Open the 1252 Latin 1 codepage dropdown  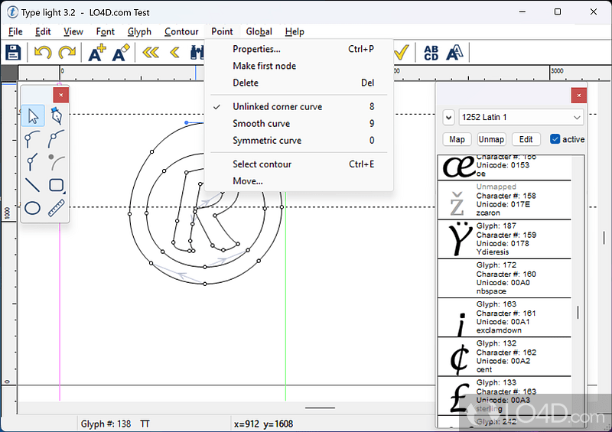521,117
